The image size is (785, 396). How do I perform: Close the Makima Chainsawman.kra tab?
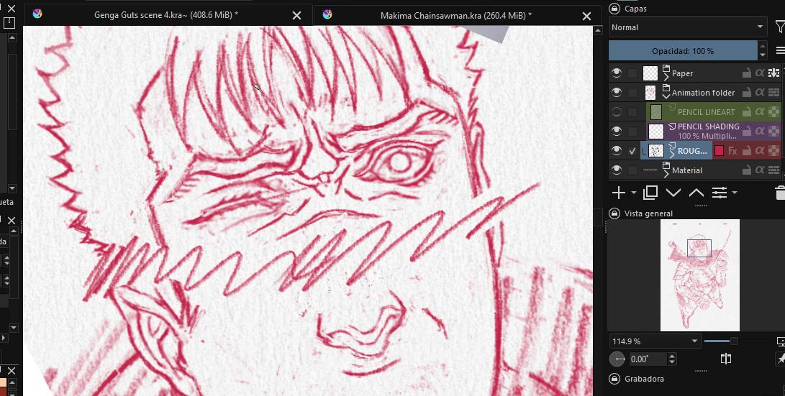(586, 16)
